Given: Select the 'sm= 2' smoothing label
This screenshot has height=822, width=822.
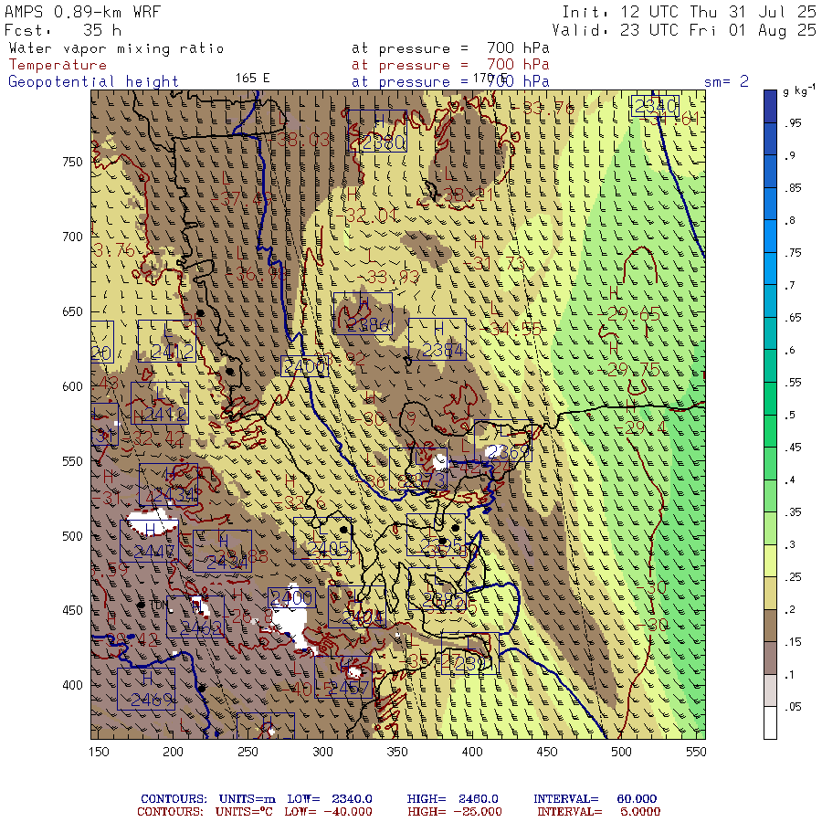Looking at the screenshot, I should pyautogui.click(x=726, y=81).
